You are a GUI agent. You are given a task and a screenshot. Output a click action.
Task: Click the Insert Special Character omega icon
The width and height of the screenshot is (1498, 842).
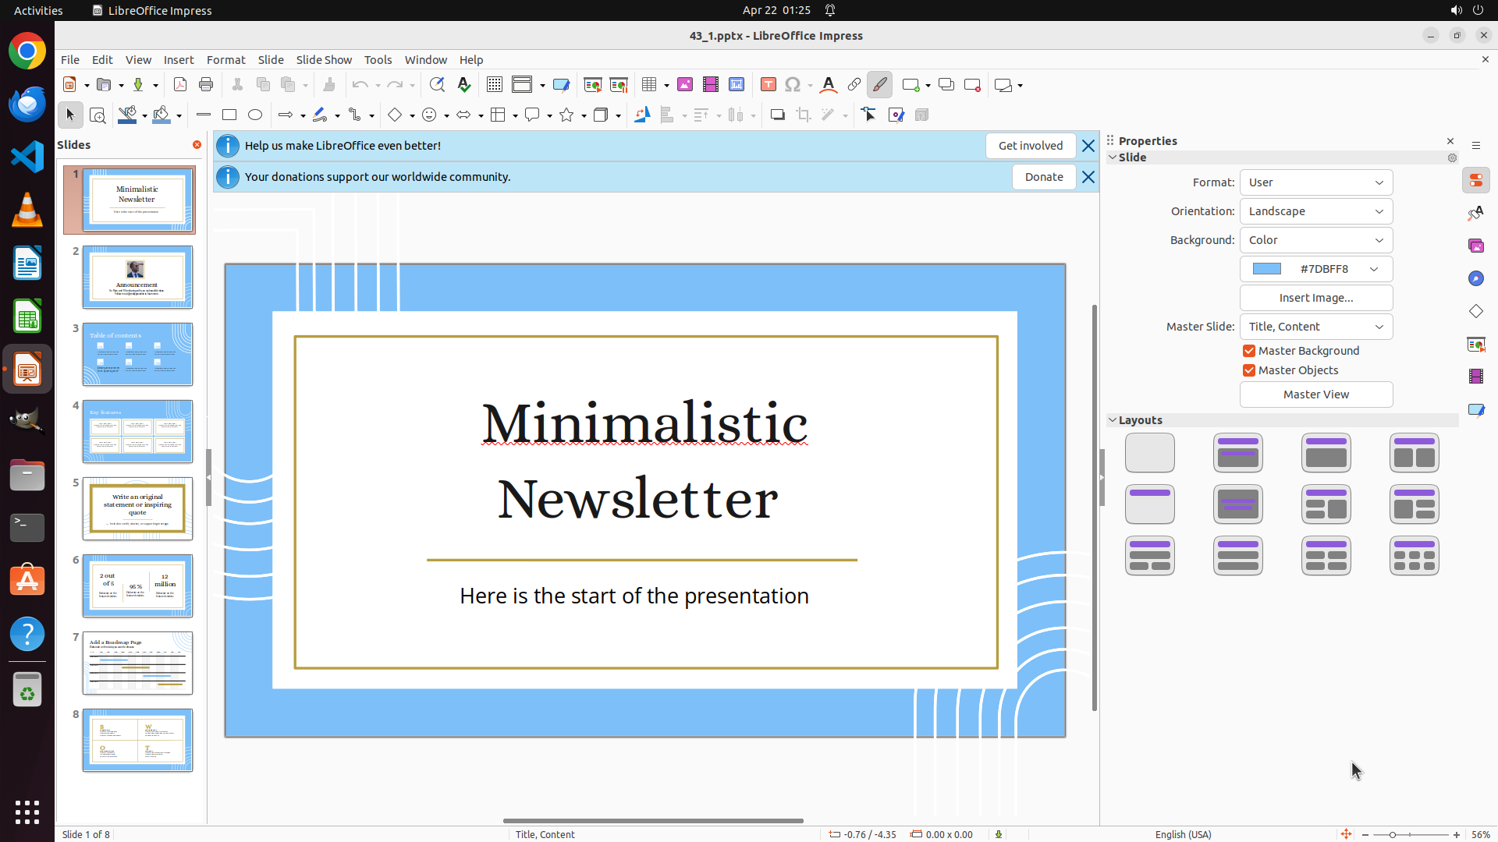click(x=793, y=85)
